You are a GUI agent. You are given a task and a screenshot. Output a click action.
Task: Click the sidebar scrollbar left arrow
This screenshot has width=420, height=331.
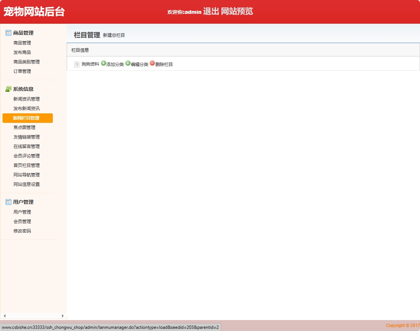pyautogui.click(x=5, y=316)
